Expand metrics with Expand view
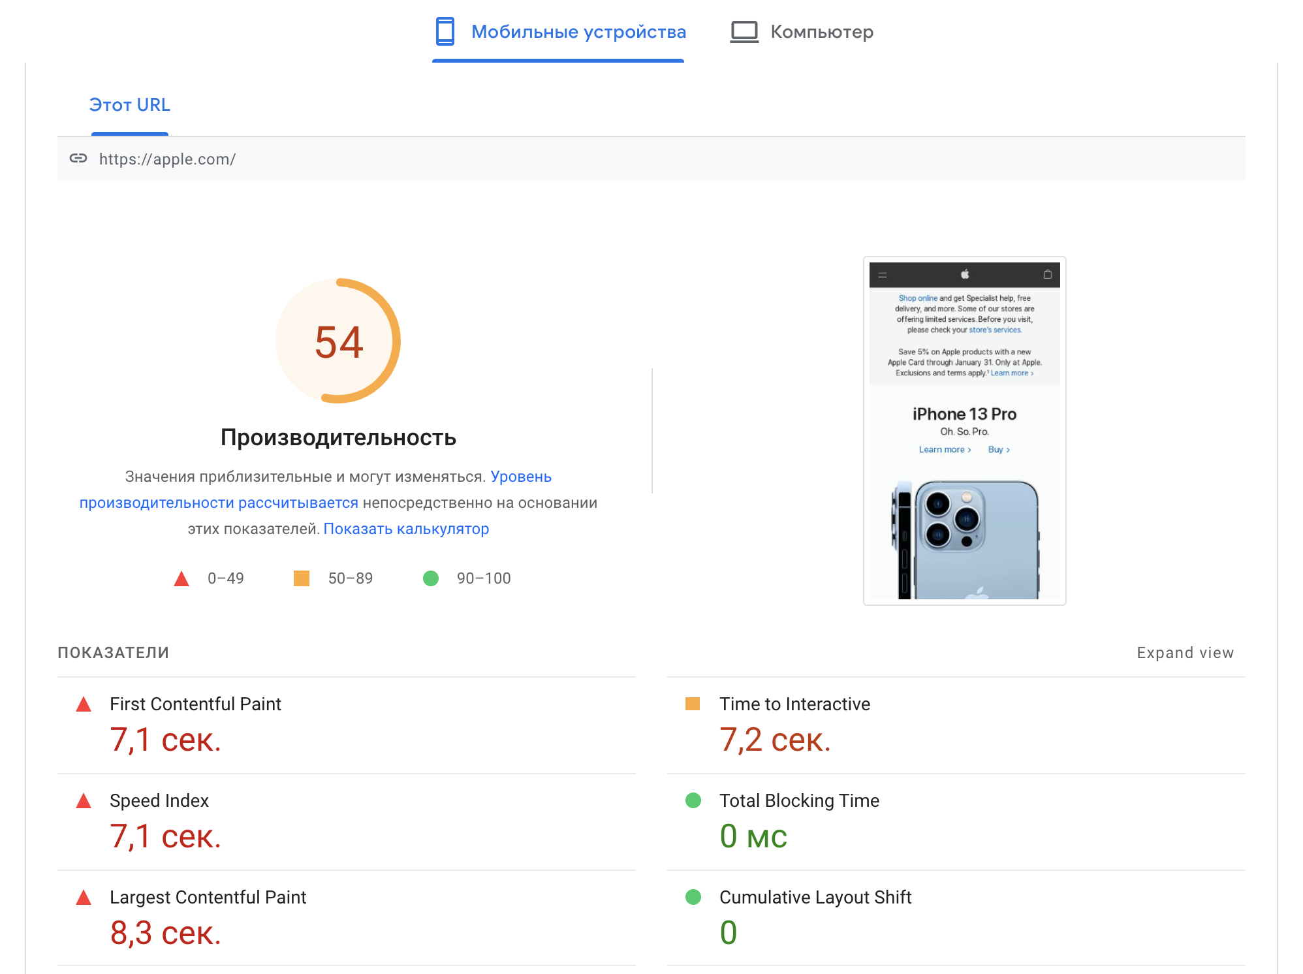The image size is (1303, 974). tap(1184, 653)
